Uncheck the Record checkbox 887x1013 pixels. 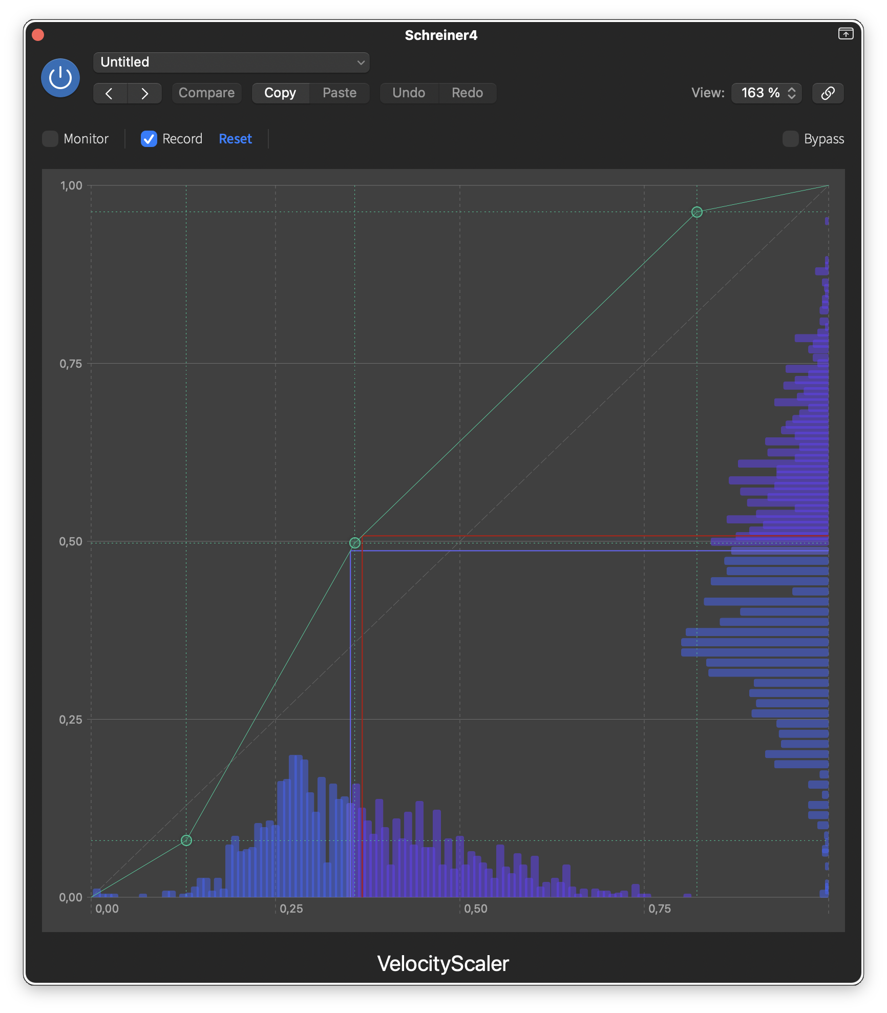tap(149, 139)
